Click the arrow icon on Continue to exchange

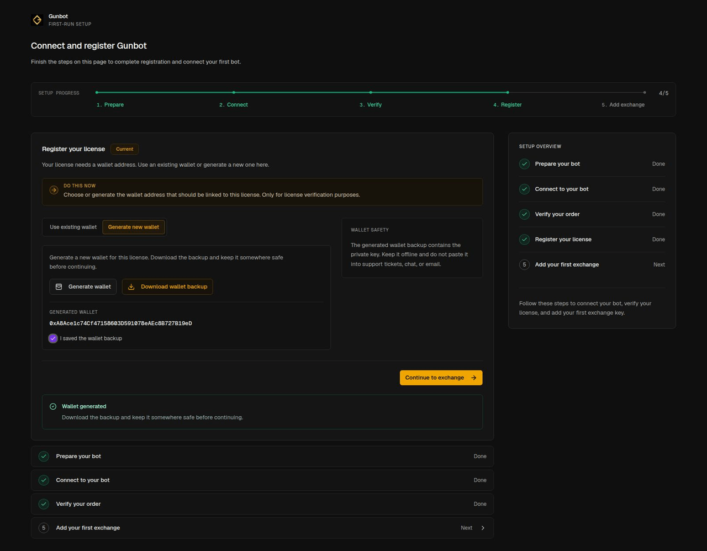473,378
